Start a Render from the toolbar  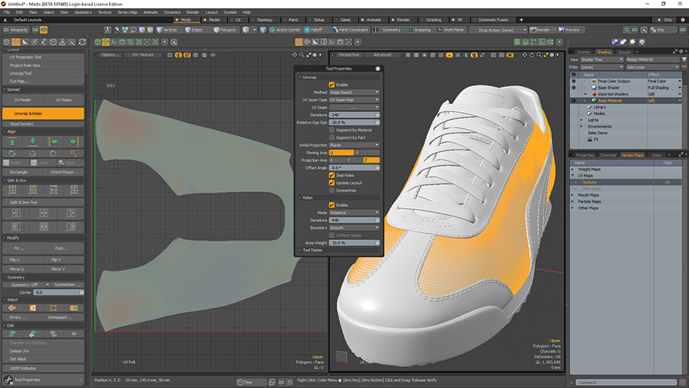[x=540, y=30]
